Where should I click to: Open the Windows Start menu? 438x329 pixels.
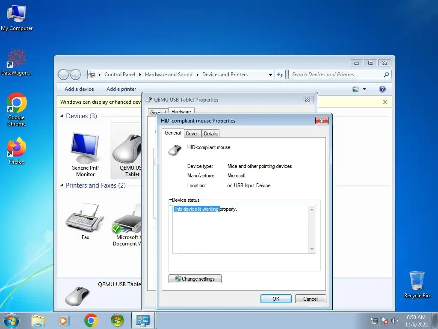(12, 320)
